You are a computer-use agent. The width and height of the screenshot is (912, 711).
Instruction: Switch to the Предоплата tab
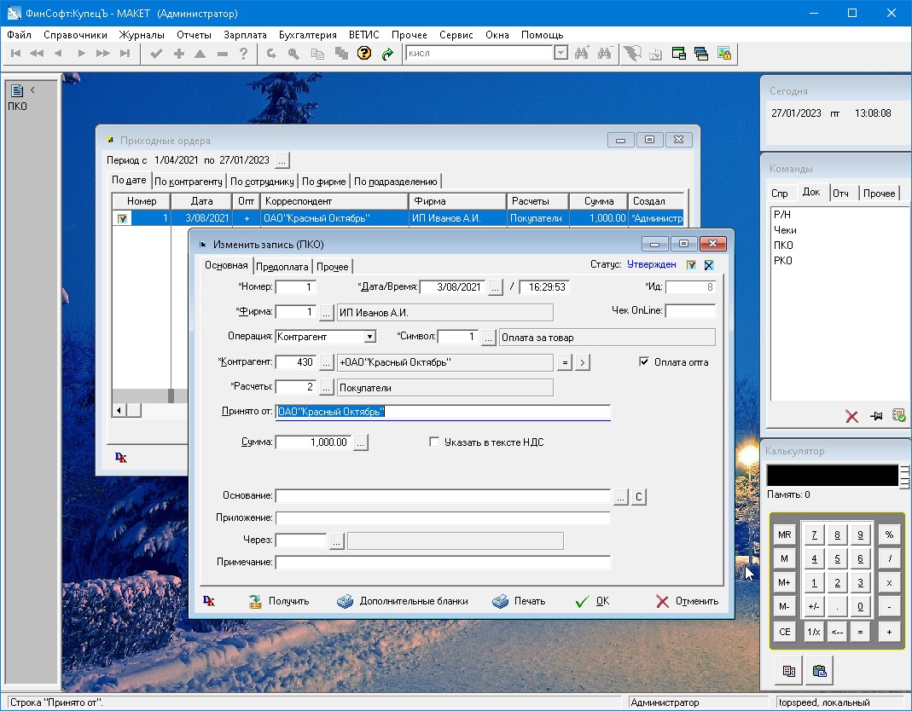click(x=282, y=266)
